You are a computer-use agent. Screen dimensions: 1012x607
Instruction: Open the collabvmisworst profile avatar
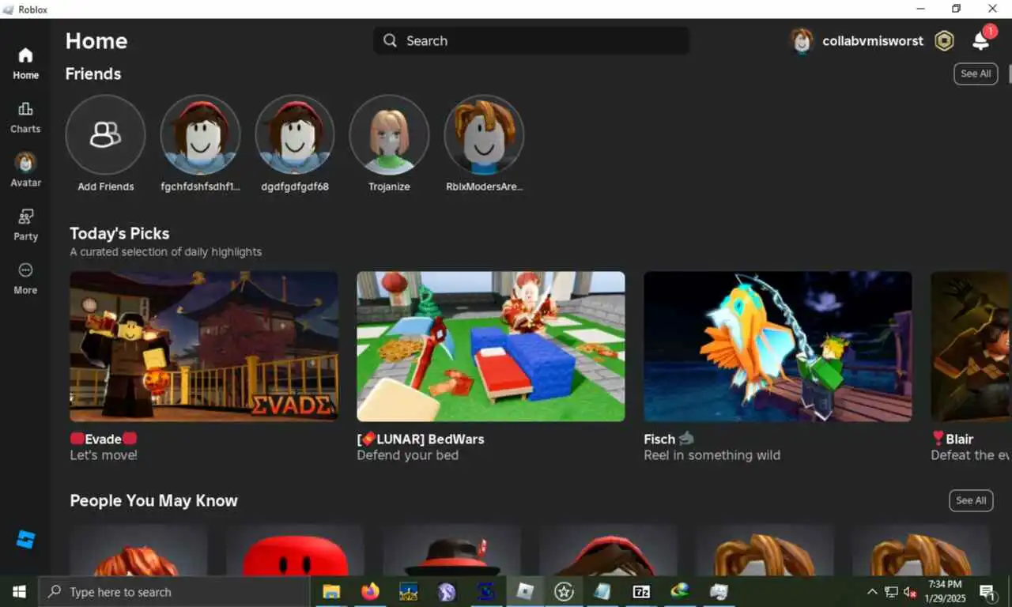click(802, 41)
